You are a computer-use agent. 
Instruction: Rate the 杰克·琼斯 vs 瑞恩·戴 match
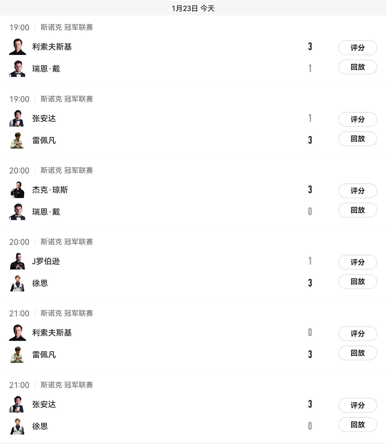pos(358,191)
